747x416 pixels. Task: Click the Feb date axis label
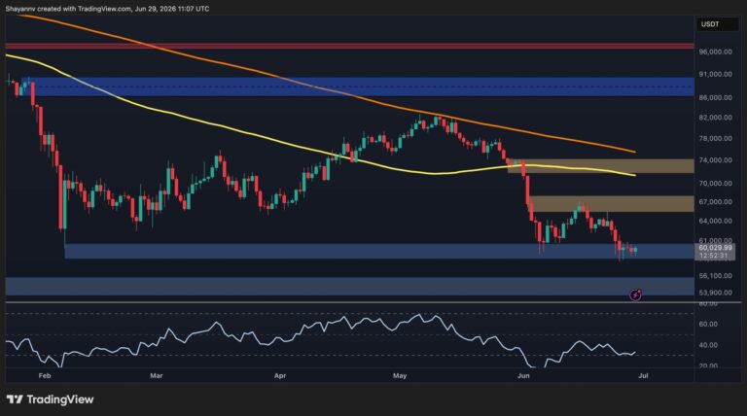click(x=45, y=375)
